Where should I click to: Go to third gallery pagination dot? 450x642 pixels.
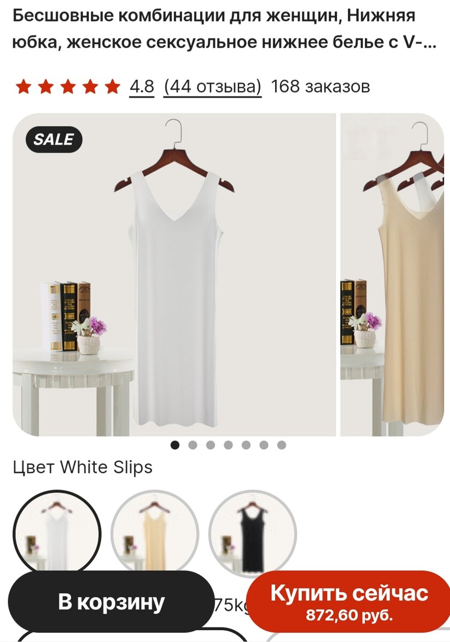point(210,445)
